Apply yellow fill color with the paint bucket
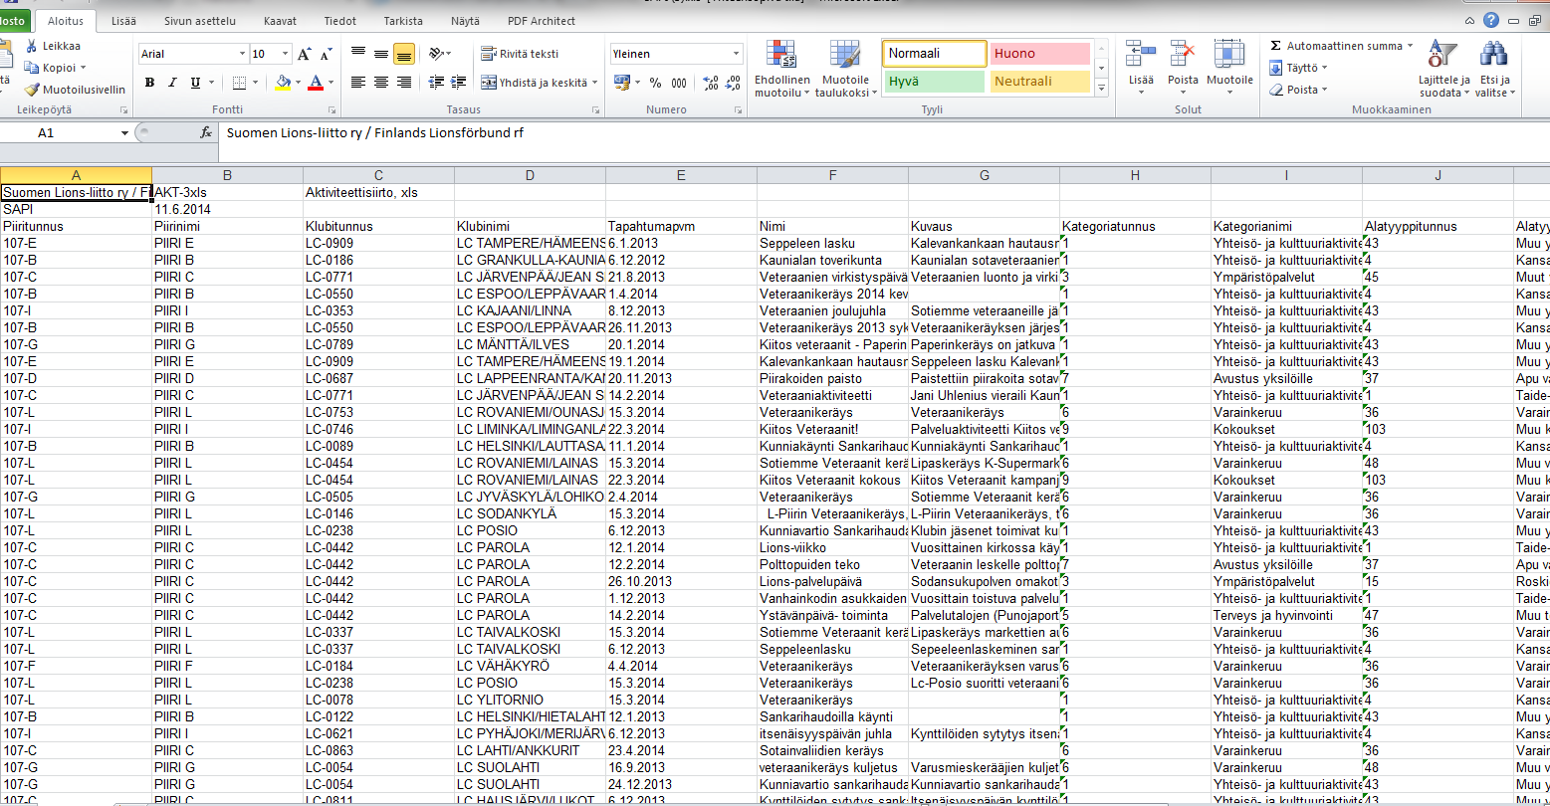 (x=283, y=83)
